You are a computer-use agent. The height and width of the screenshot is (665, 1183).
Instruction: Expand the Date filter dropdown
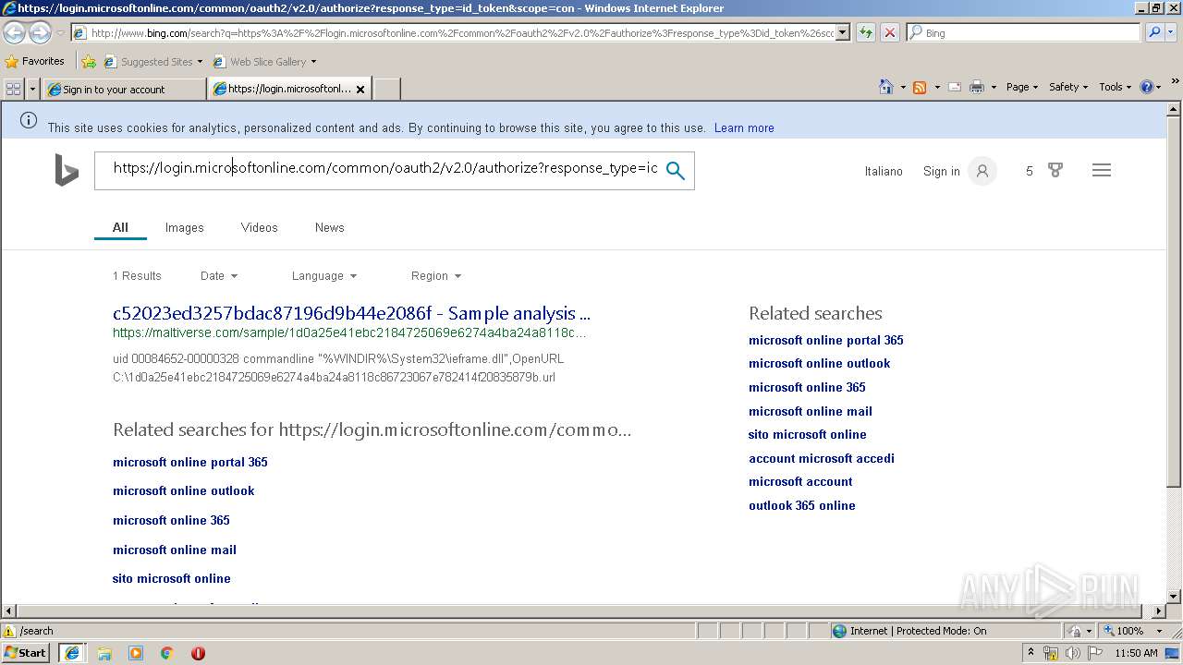click(x=219, y=275)
